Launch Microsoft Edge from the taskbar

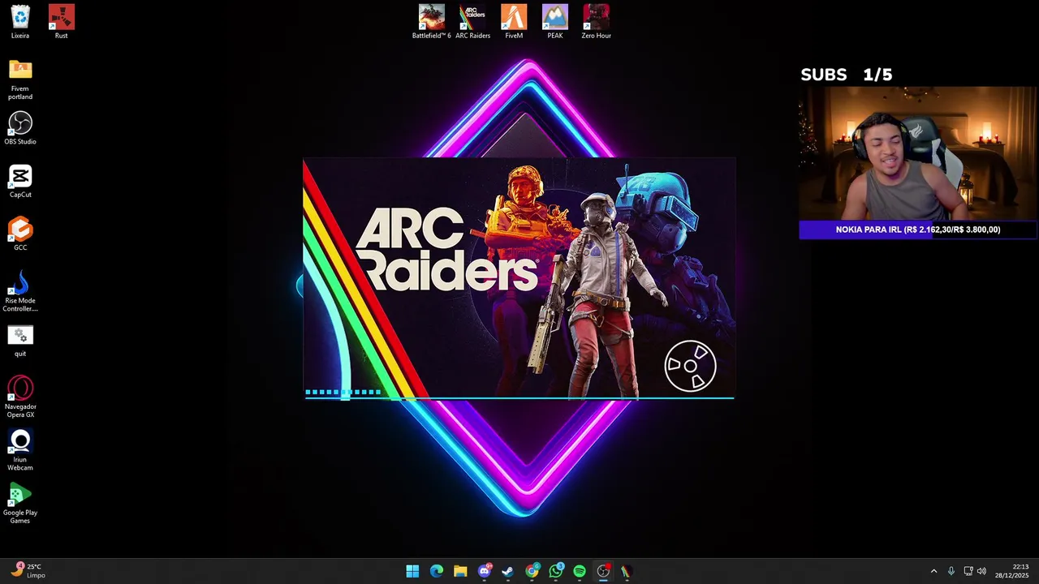437,571
